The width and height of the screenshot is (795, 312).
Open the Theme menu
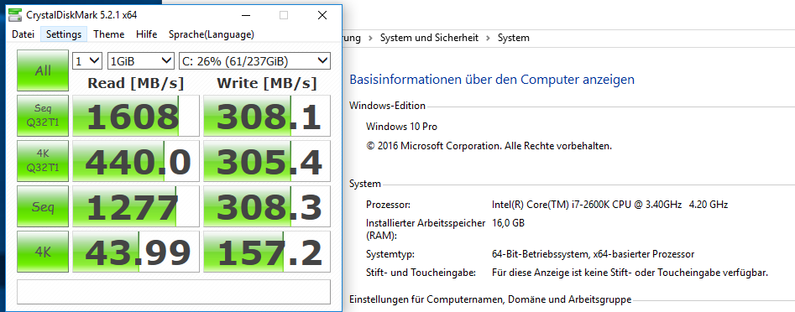point(109,34)
